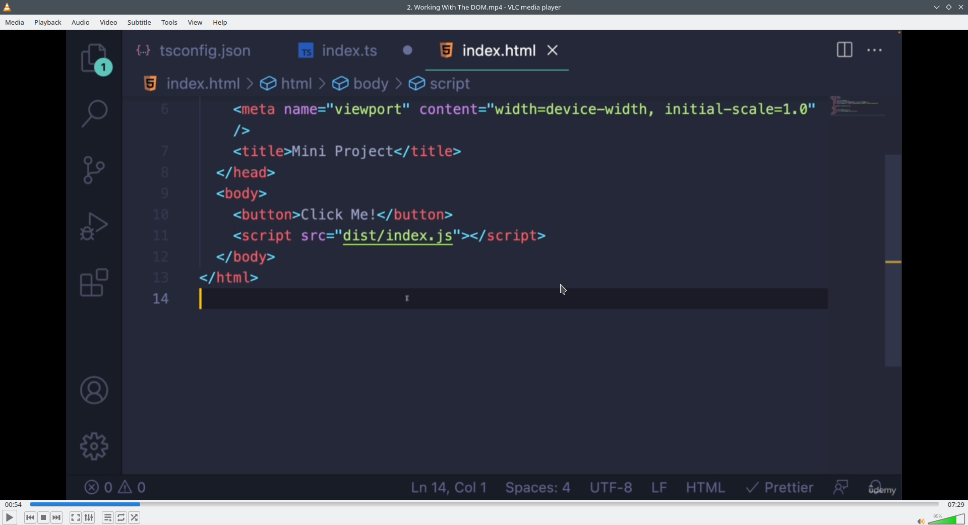Place cursor on empty line 14
This screenshot has height=525, width=968.
513,299
